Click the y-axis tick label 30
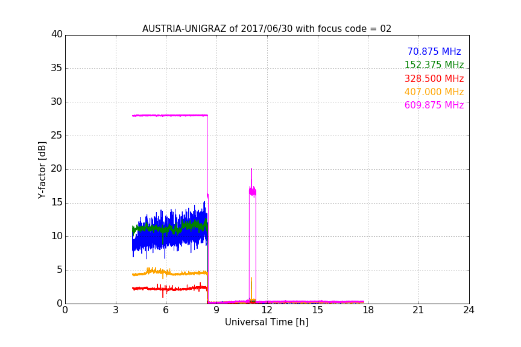The height and width of the screenshot is (347, 521). [x=57, y=102]
